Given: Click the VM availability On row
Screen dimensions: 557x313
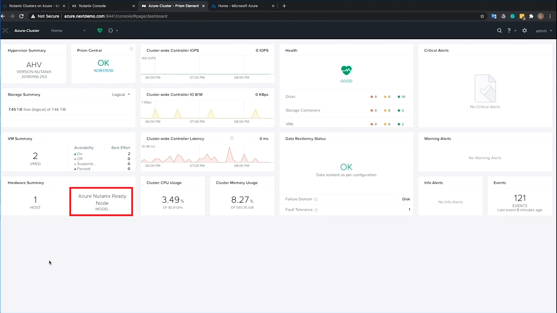Looking at the screenshot, I should coord(102,154).
